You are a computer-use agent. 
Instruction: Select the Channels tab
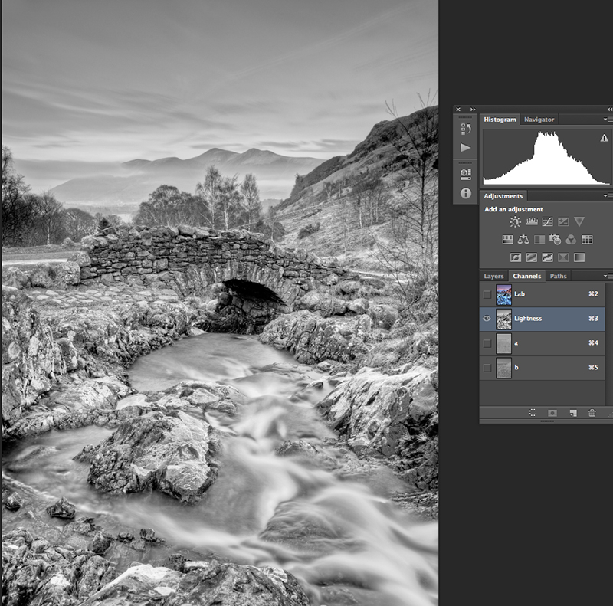pyautogui.click(x=526, y=276)
